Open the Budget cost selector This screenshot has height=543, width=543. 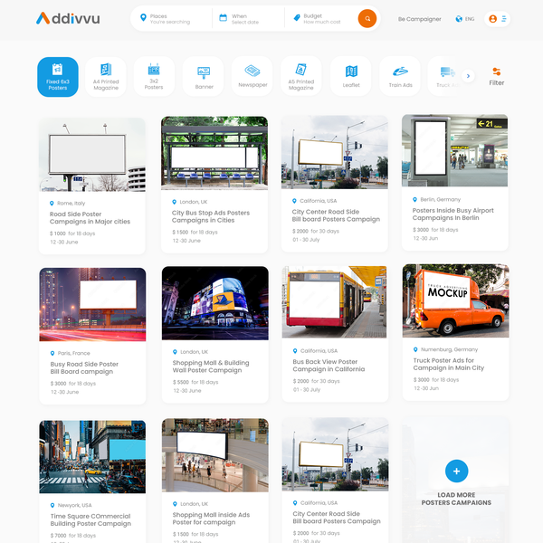click(x=320, y=19)
